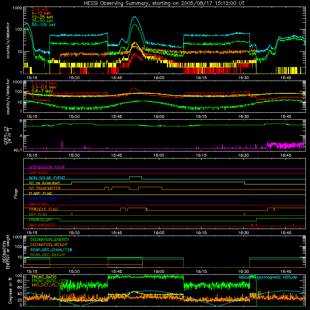Click the GAP_FLAG label
This screenshot has width=310, height=310.
click(x=38, y=172)
